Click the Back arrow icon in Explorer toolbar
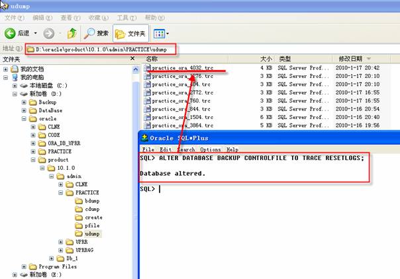Screen dimensions: 400x279 click(x=10, y=33)
